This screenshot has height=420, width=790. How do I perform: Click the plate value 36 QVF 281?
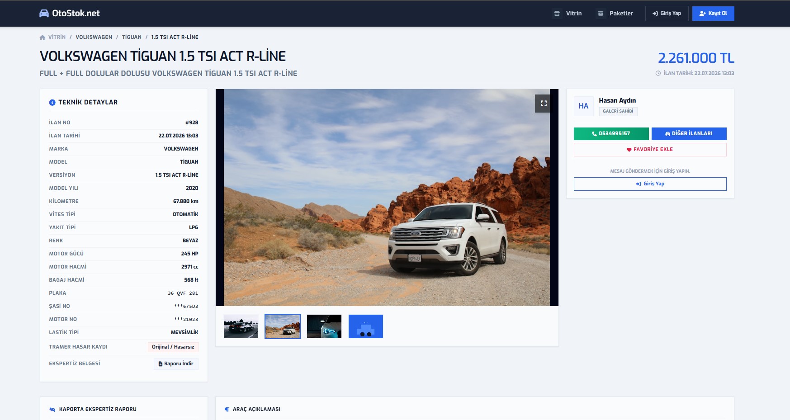coord(183,293)
